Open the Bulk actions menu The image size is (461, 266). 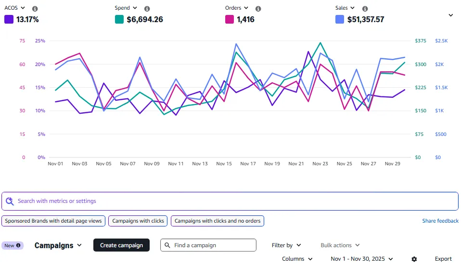(340, 245)
